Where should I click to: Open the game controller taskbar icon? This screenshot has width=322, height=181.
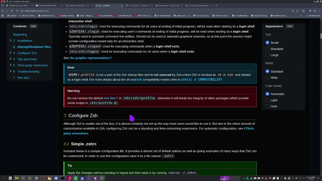(63, 178)
